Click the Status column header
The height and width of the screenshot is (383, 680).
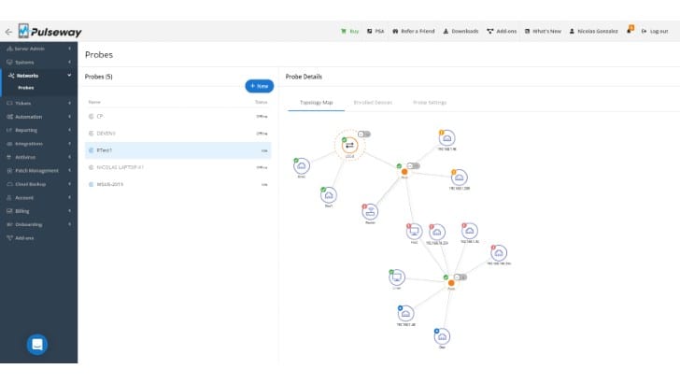[262, 102]
